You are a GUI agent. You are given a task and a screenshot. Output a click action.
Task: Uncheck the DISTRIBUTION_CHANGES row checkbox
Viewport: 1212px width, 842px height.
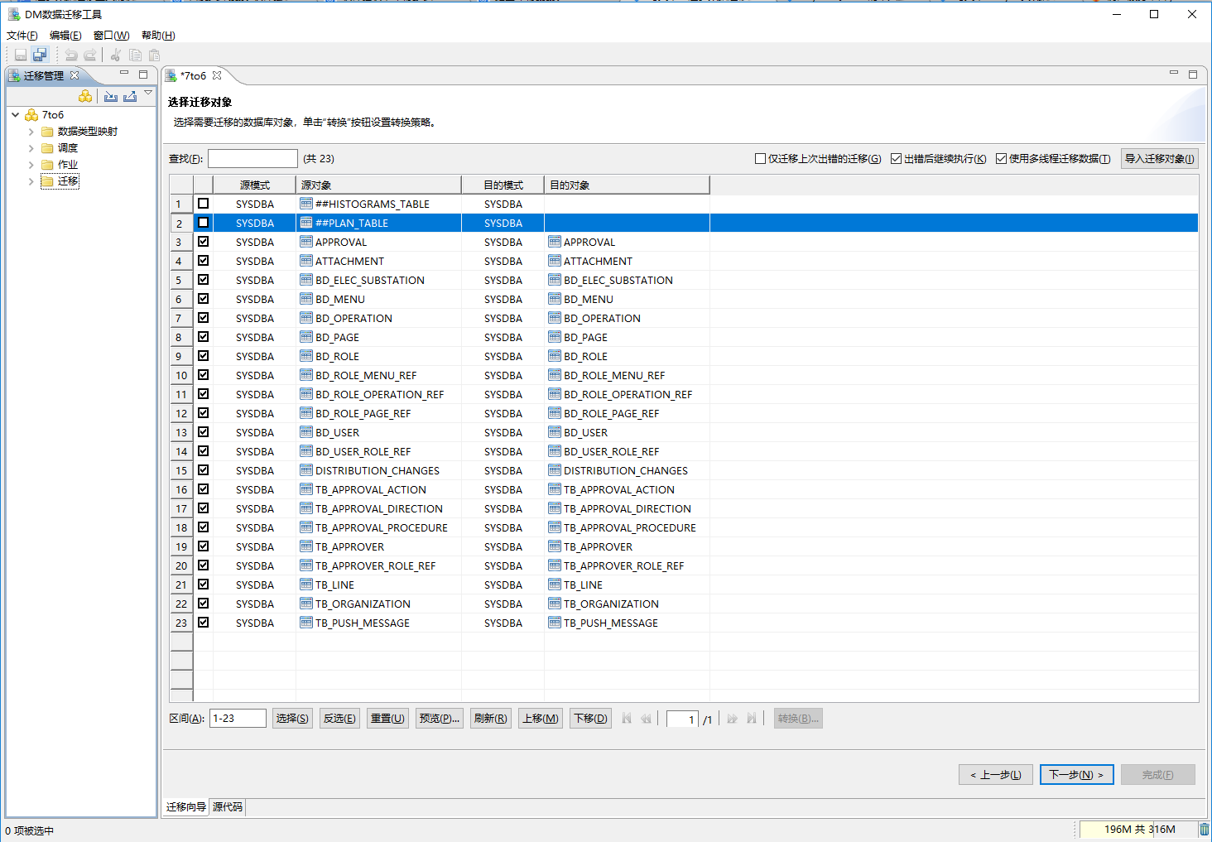(x=203, y=470)
